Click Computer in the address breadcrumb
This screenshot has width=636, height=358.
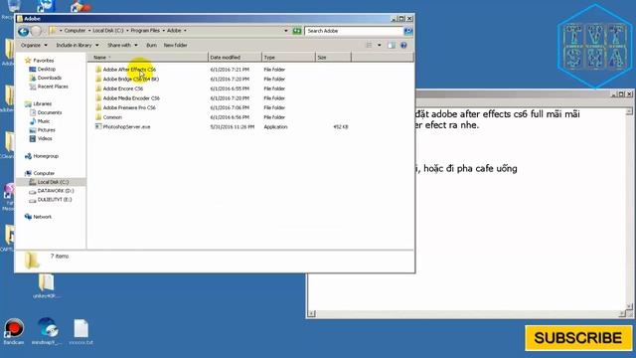[76, 31]
